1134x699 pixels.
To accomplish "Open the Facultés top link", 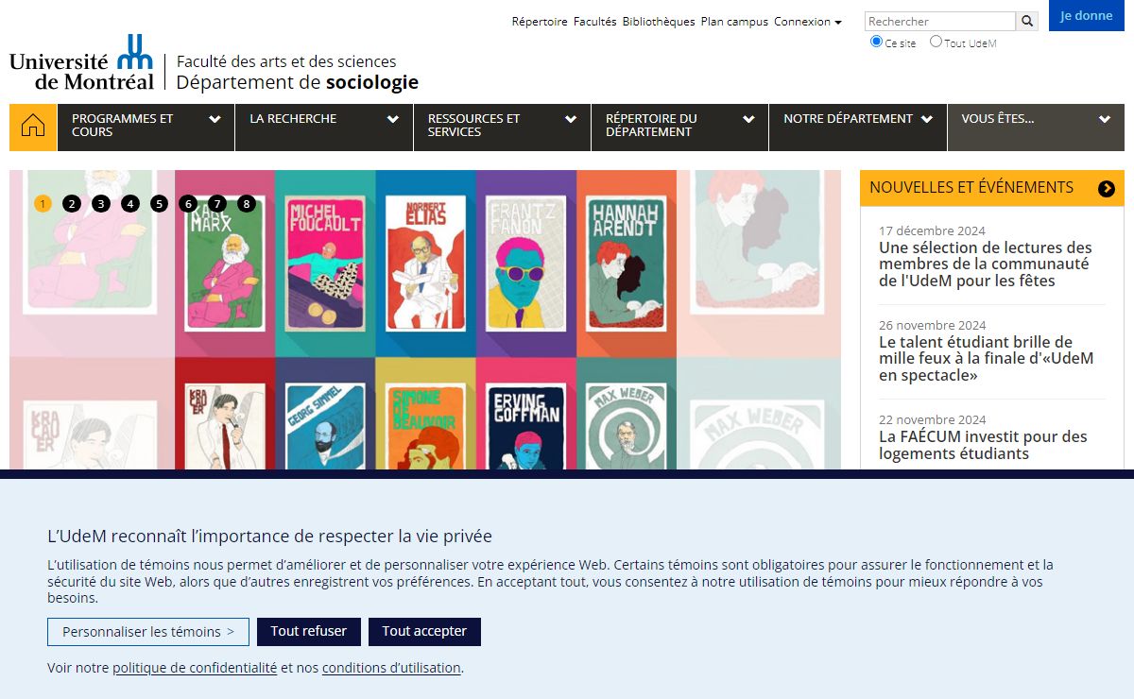I will point(594,21).
